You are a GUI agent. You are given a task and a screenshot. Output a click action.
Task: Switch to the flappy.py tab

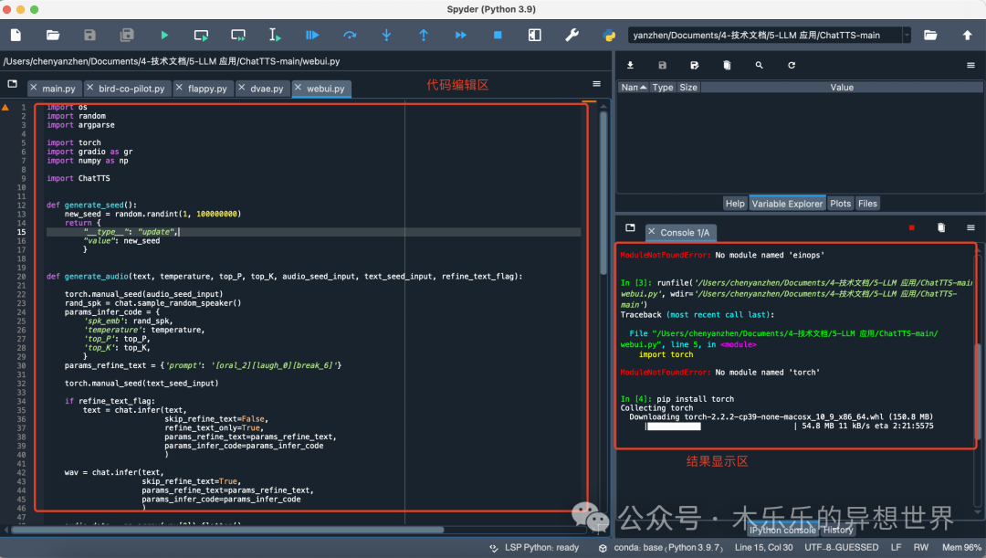[x=206, y=89]
